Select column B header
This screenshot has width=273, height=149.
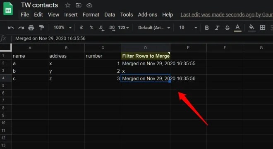66,48
